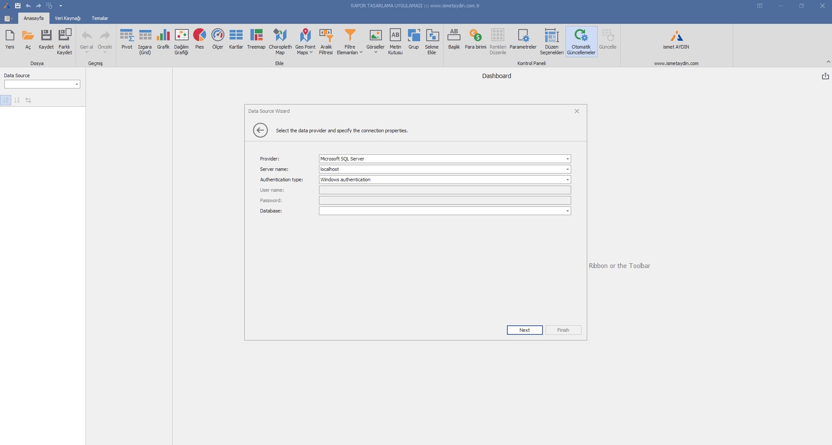Viewport: 832px width, 445px height.
Task: Toggle the grouped fields view button
Action: click(6, 100)
